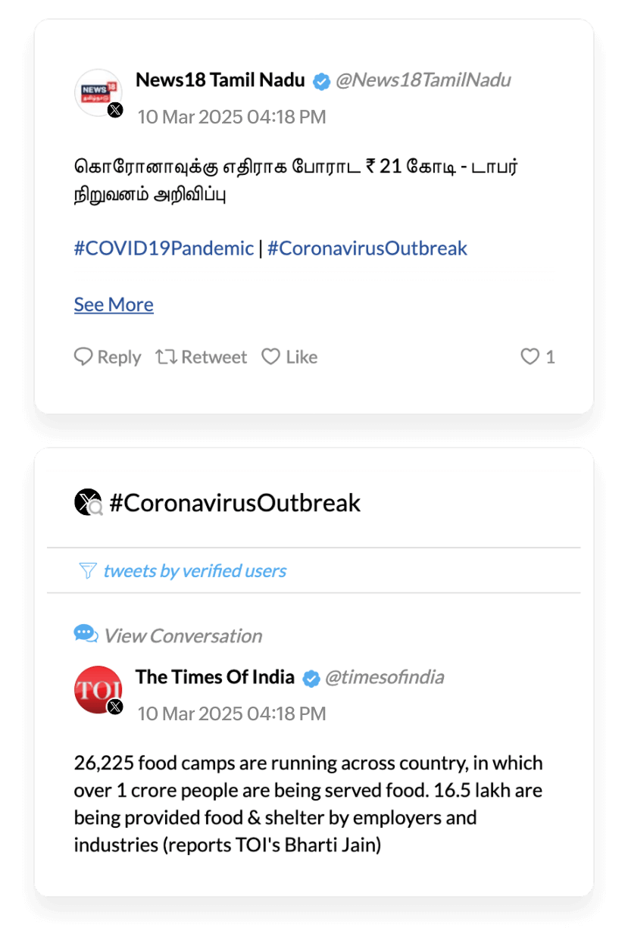This screenshot has width=628, height=946.
Task: Like the News18 Tamil Nadu tweet
Action: 289,357
